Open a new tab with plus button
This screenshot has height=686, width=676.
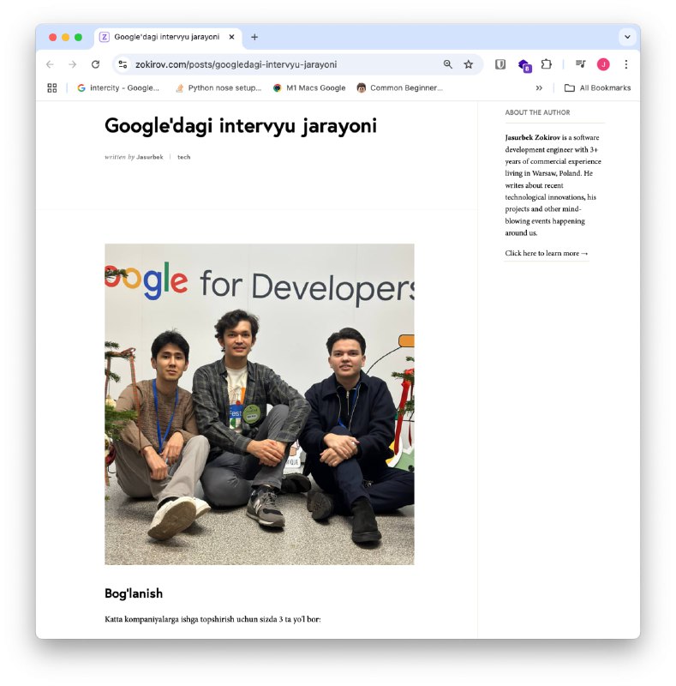(x=254, y=37)
